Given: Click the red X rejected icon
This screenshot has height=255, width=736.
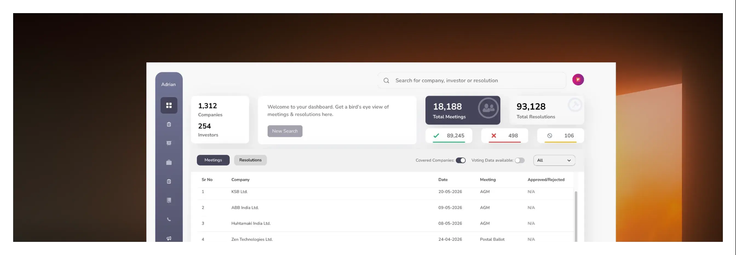Looking at the screenshot, I should tap(493, 136).
